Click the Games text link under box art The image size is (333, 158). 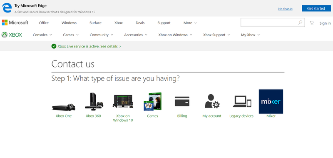tap(152, 116)
